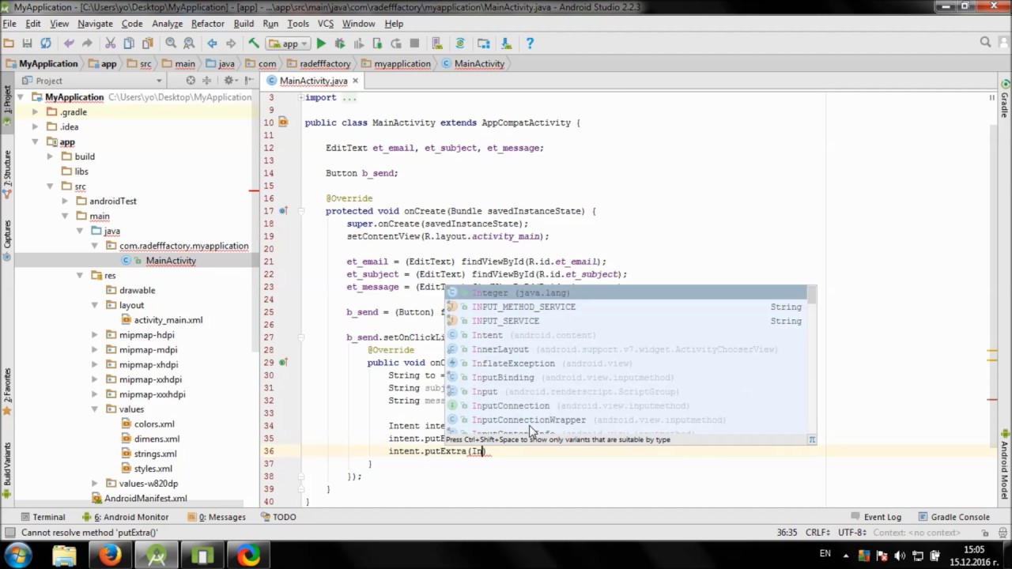Choose InputConnection from the autocomplete popup

coord(625,405)
